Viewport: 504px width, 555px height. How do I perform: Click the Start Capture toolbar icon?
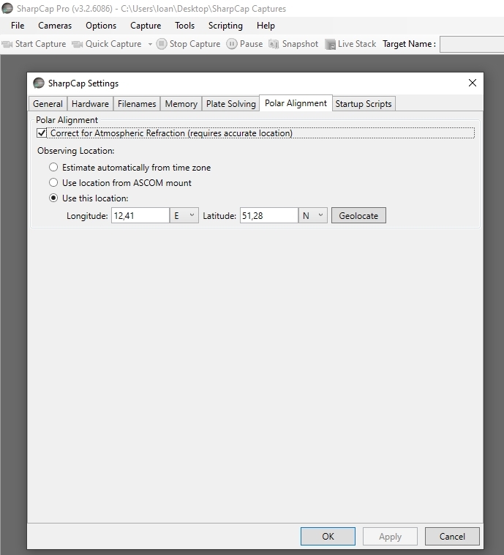point(8,44)
